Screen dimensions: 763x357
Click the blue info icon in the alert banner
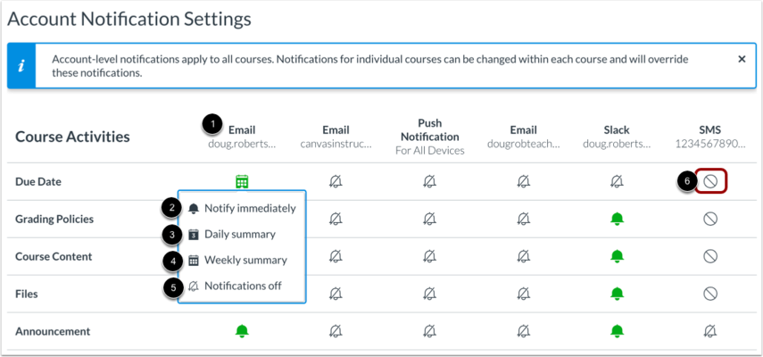[21, 66]
